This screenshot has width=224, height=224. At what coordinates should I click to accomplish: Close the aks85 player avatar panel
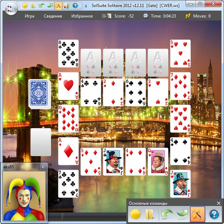tap(43, 167)
